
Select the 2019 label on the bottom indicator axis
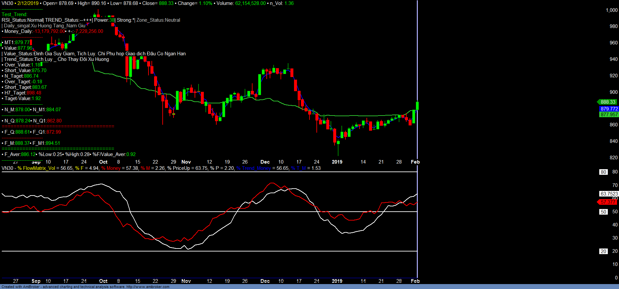337,281
